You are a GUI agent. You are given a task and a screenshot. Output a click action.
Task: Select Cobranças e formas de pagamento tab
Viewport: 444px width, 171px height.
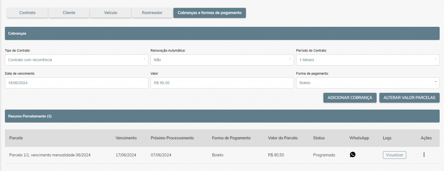209,13
